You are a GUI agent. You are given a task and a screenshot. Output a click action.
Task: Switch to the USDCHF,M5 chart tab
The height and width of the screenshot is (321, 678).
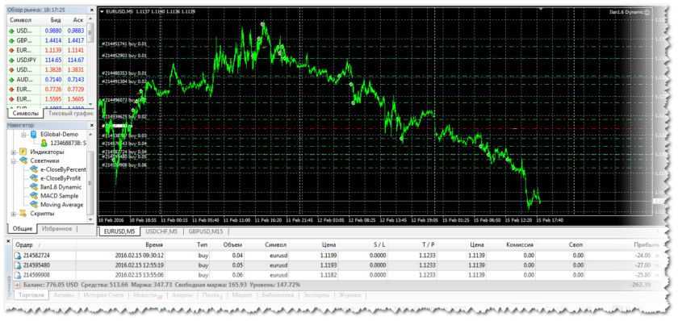(161, 231)
